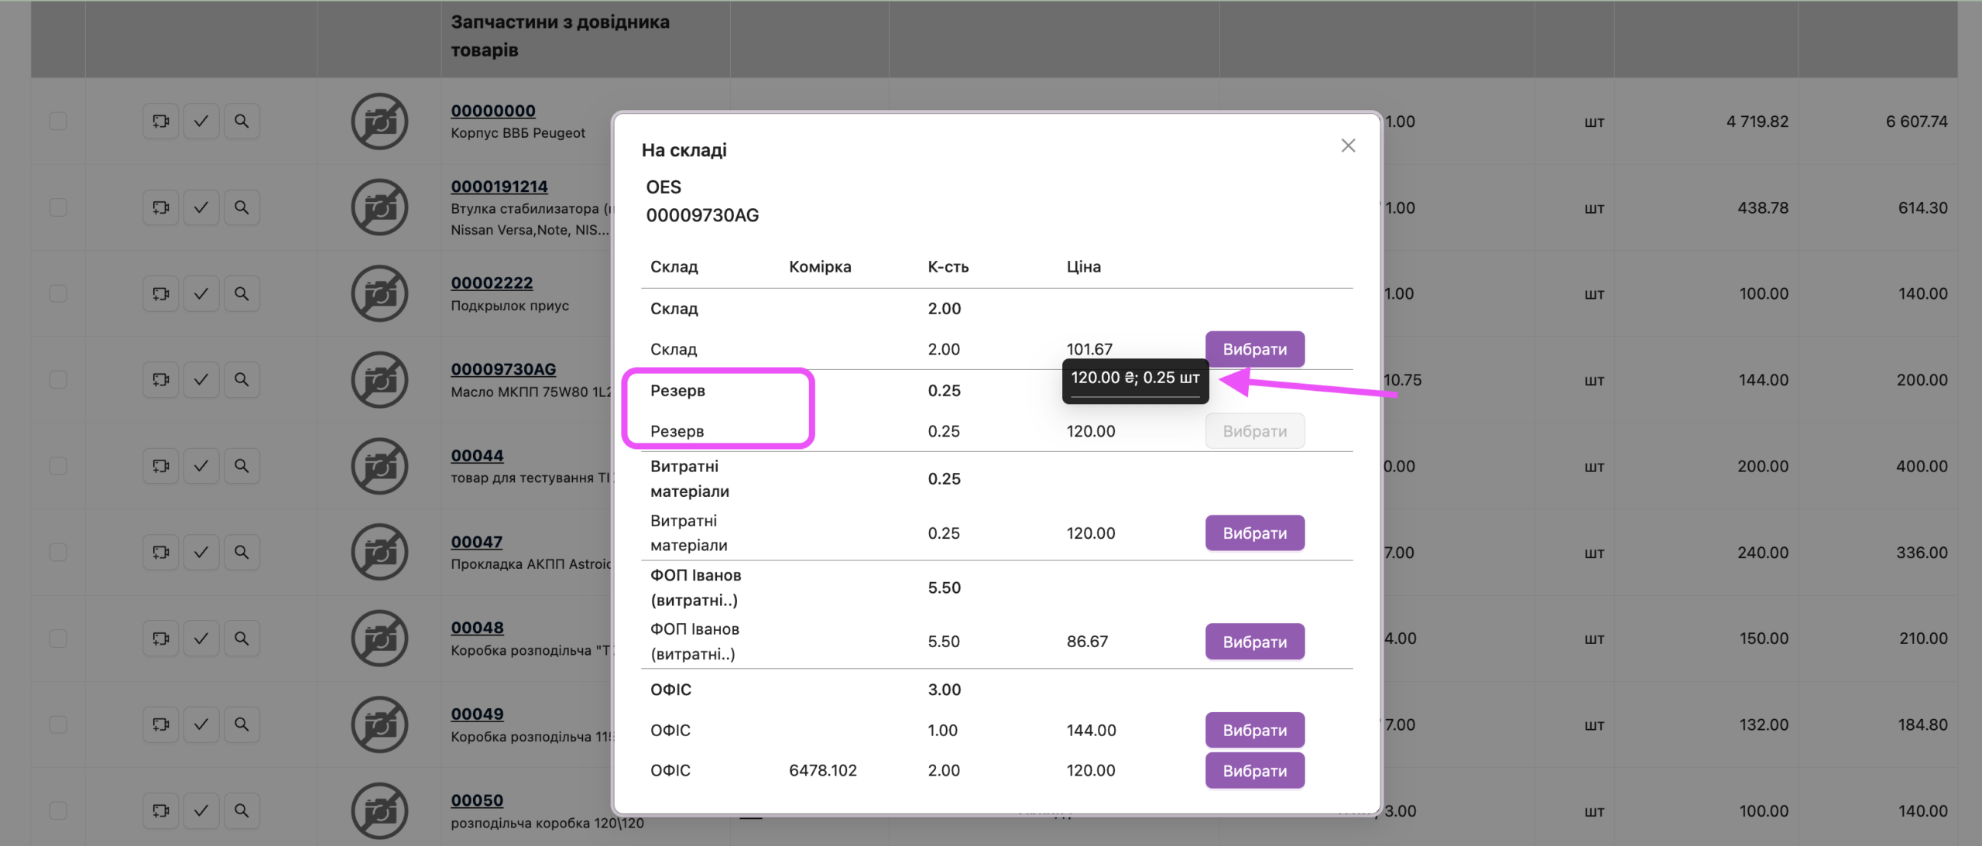Click Вибрати for Склад price 101.67
This screenshot has width=1982, height=846.
click(1254, 349)
